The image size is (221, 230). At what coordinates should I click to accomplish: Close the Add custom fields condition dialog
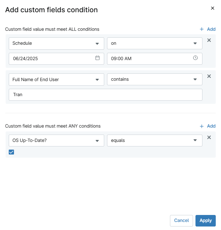pos(213,8)
